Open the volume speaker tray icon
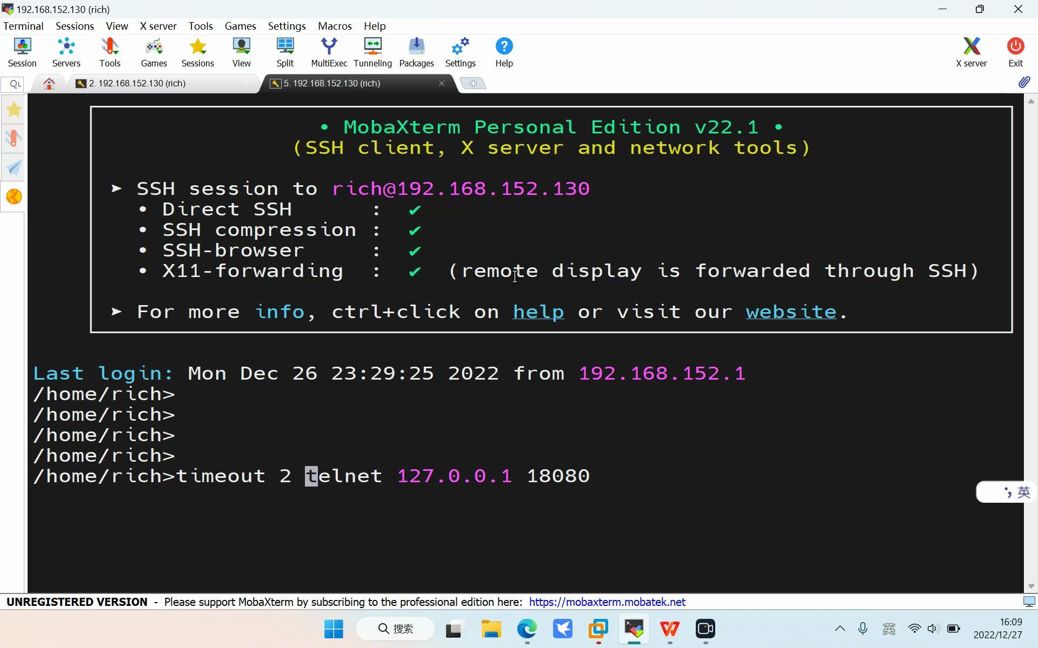Image resolution: width=1038 pixels, height=648 pixels. coord(933,629)
